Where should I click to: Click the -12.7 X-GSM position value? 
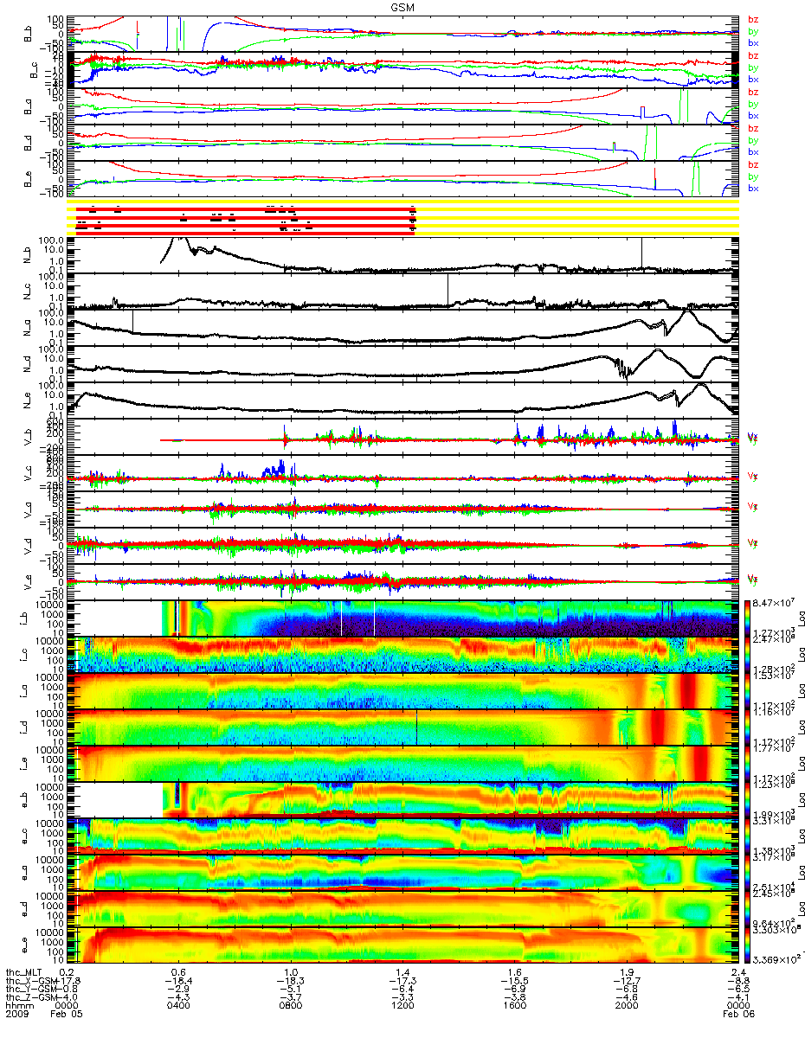point(627,982)
